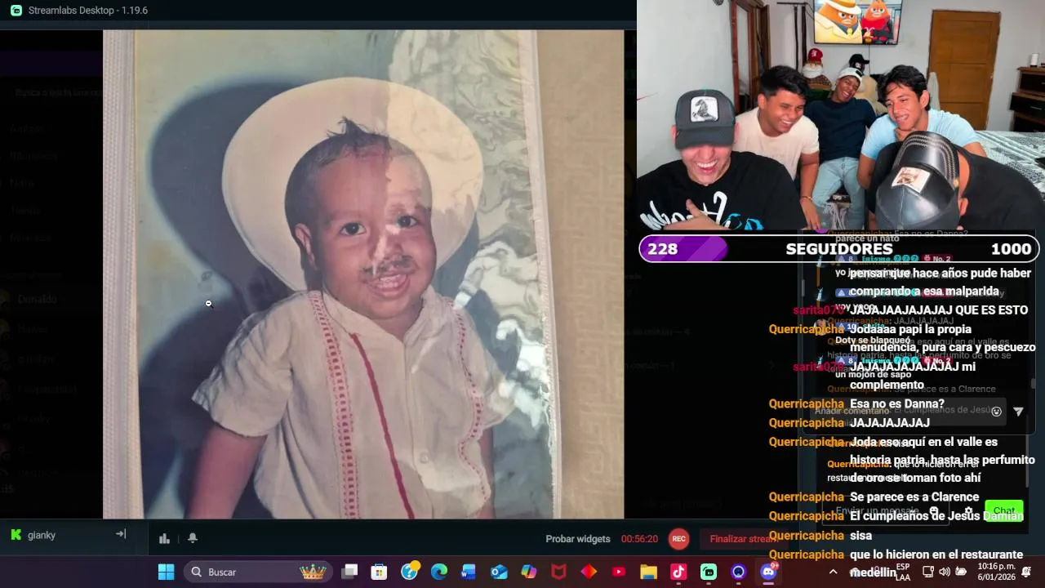Click the Kick logo icon beside glanky
The image size is (1045, 588).
16,535
